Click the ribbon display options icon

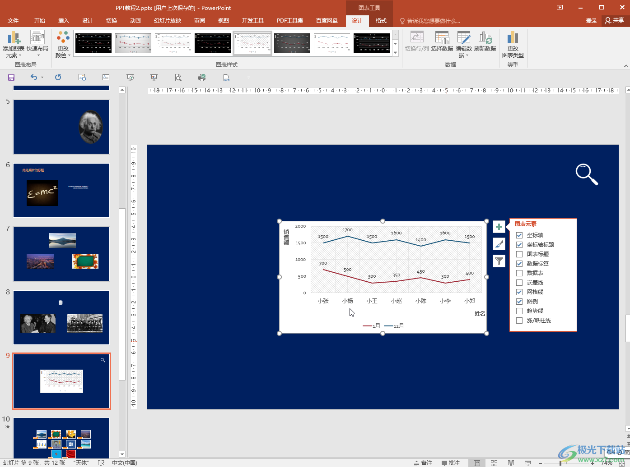point(560,7)
